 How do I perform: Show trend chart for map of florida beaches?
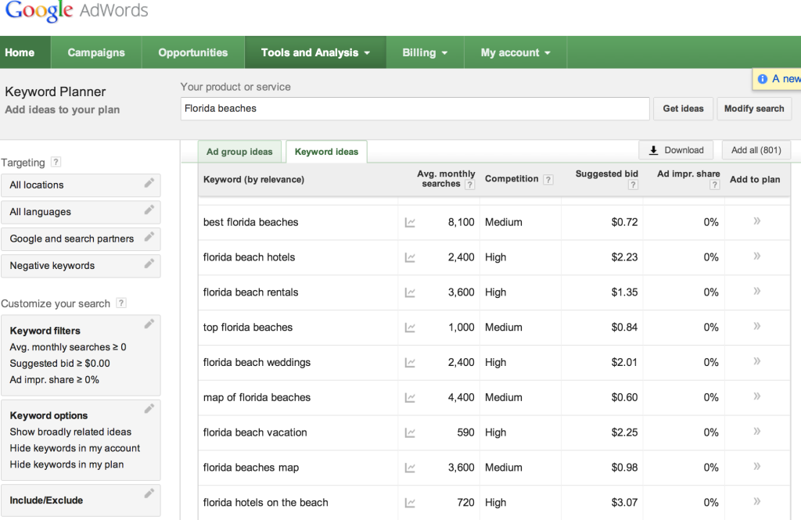[410, 398]
